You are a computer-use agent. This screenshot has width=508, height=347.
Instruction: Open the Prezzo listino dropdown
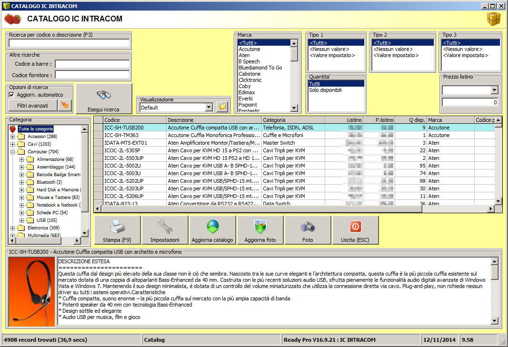[x=494, y=90]
